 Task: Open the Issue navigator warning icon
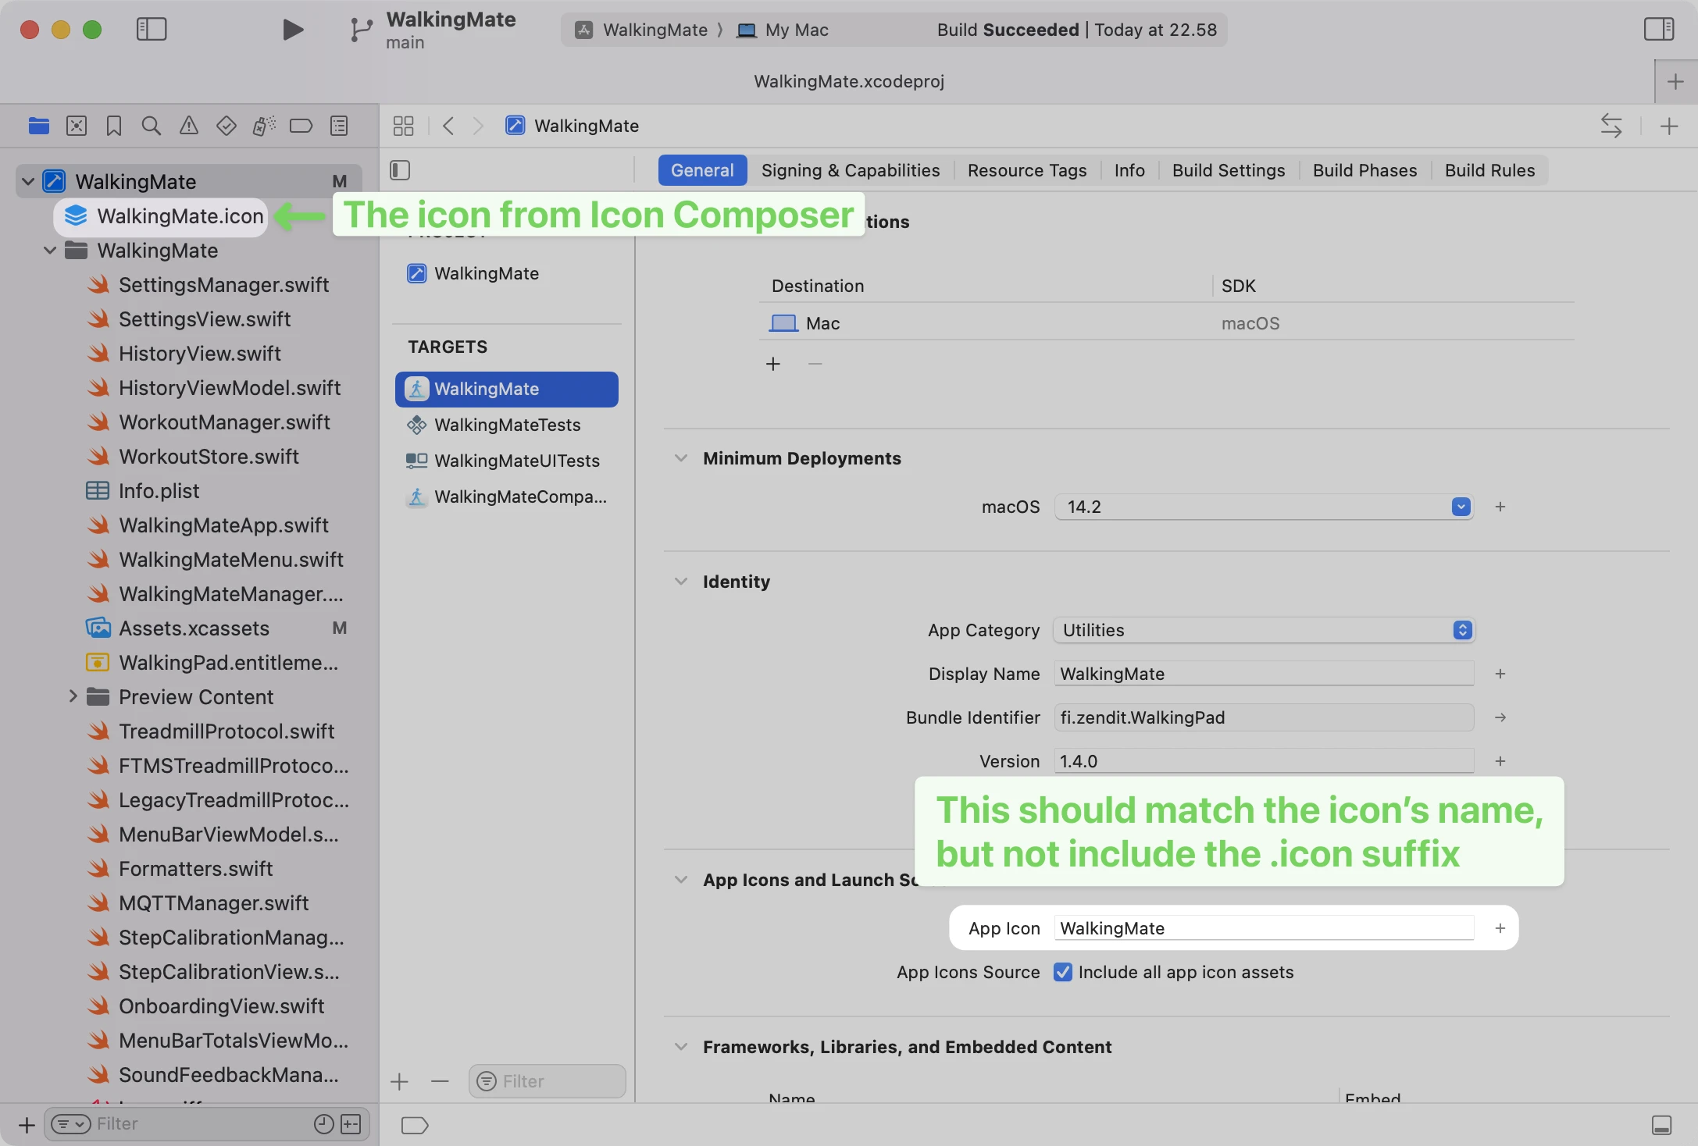[x=189, y=126]
